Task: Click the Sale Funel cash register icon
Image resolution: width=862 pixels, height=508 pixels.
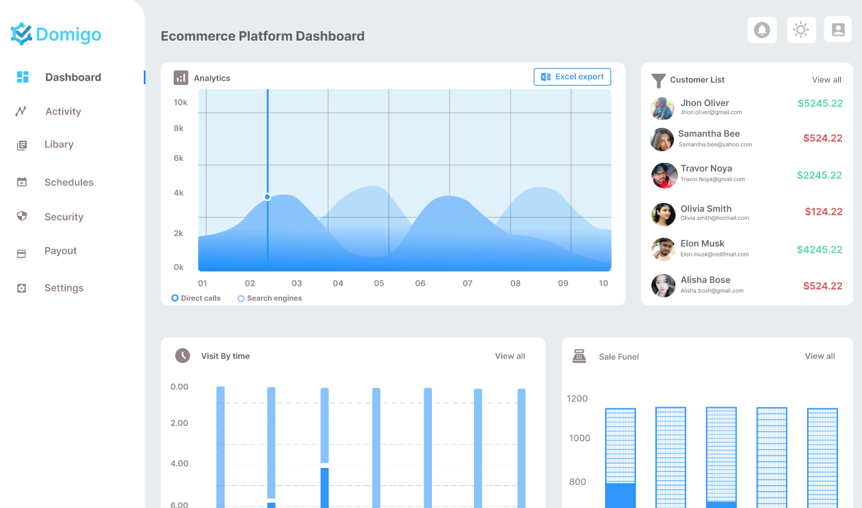Action: point(579,356)
